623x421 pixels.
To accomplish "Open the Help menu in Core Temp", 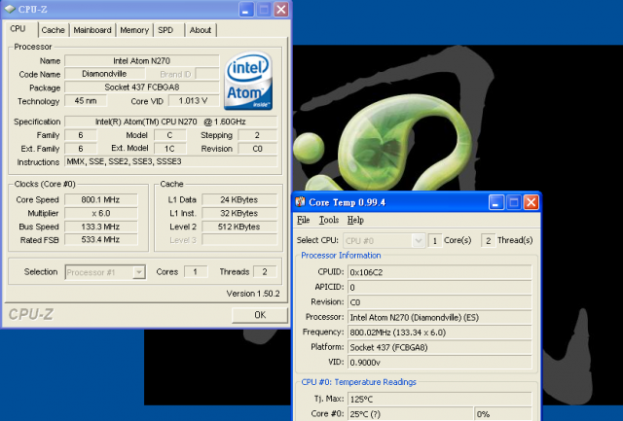I will click(x=355, y=220).
